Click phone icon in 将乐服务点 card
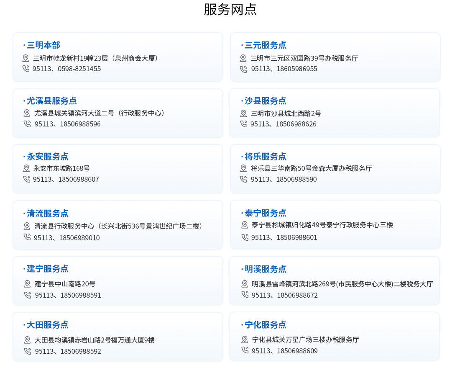The image size is (460, 386). [243, 179]
